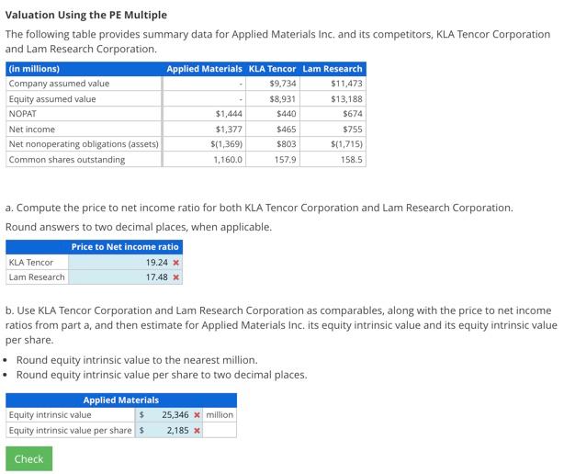Click the Applied Materials column header in the data table
This screenshot has height=474, width=564.
[204, 69]
